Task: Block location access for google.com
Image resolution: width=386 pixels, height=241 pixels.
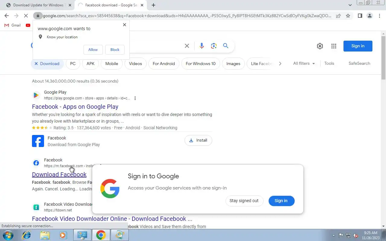Action: pyautogui.click(x=115, y=50)
